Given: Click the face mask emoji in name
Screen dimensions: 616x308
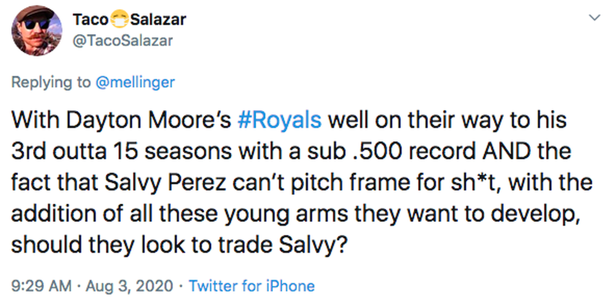Looking at the screenshot, I should tap(119, 20).
